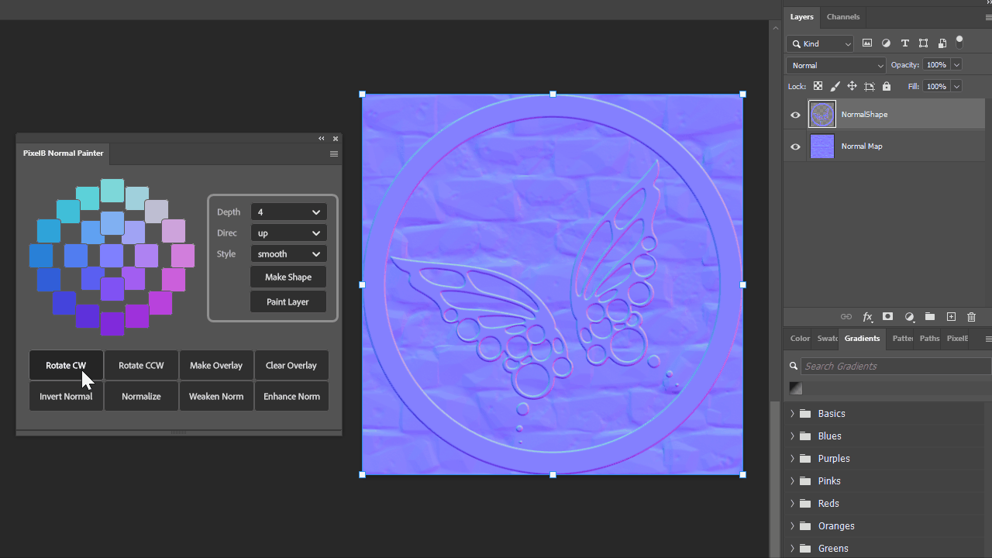Click the lock position move icon
This screenshot has height=558, width=992.
[852, 86]
